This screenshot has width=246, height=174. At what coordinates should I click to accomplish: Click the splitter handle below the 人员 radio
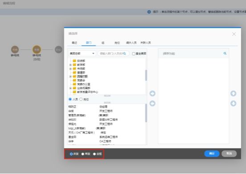click(107, 103)
